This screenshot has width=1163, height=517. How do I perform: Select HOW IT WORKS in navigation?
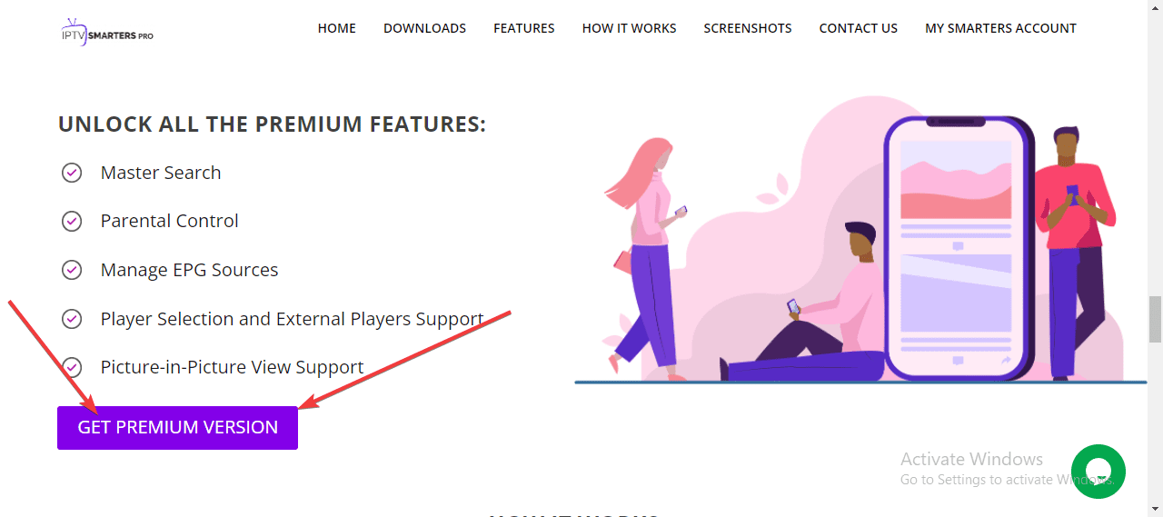(629, 28)
